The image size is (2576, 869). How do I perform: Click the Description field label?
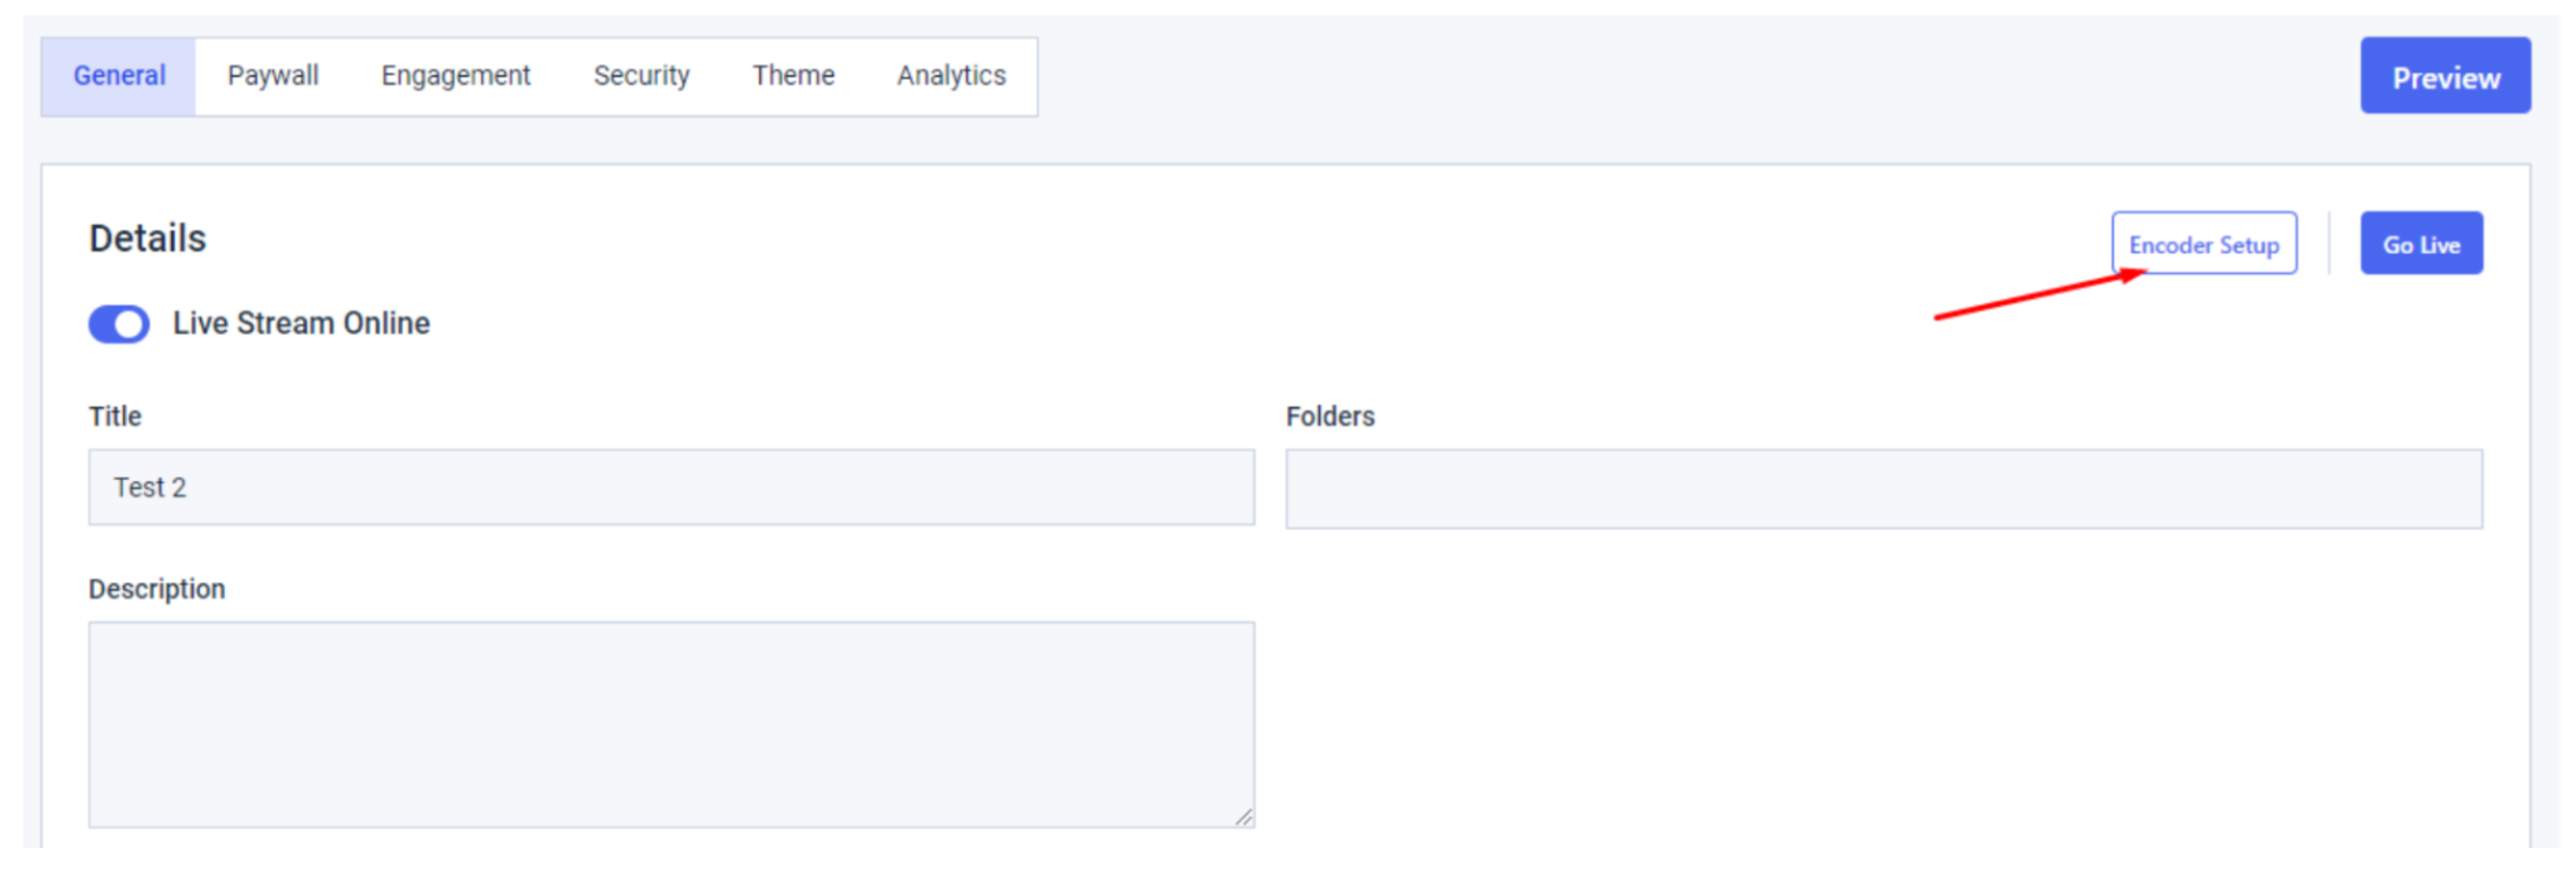pyautogui.click(x=157, y=589)
